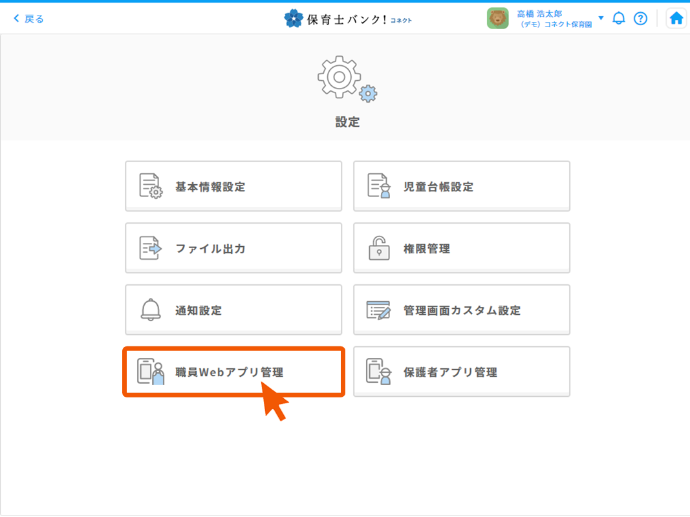This screenshot has width=690, height=517.
Task: Open 管理画面カスタム設定 settings
Action: (461, 310)
